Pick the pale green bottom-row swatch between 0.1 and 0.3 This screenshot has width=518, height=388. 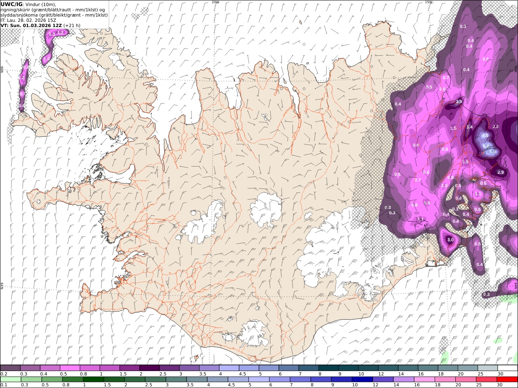(11, 380)
